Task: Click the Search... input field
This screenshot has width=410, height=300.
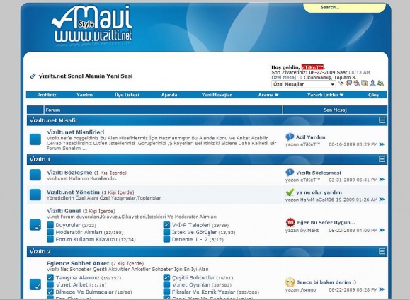Action: pos(345,8)
